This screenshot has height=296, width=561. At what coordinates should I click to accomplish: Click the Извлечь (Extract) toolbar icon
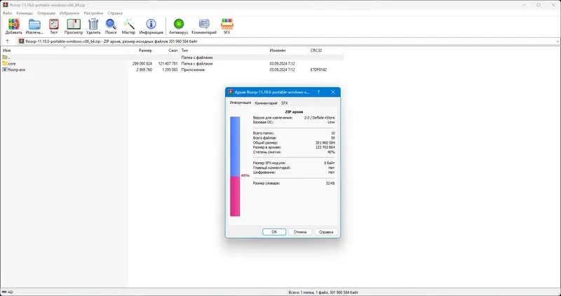pyautogui.click(x=34, y=25)
